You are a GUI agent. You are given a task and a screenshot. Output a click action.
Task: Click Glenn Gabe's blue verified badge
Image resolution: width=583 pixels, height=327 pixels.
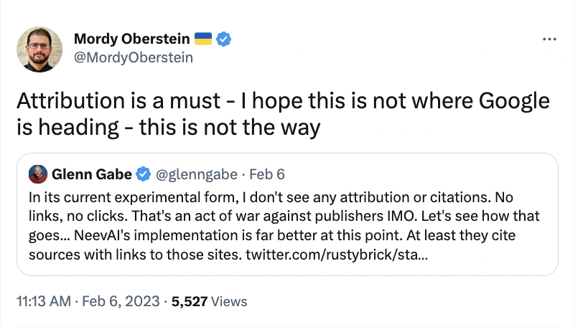[144, 174]
